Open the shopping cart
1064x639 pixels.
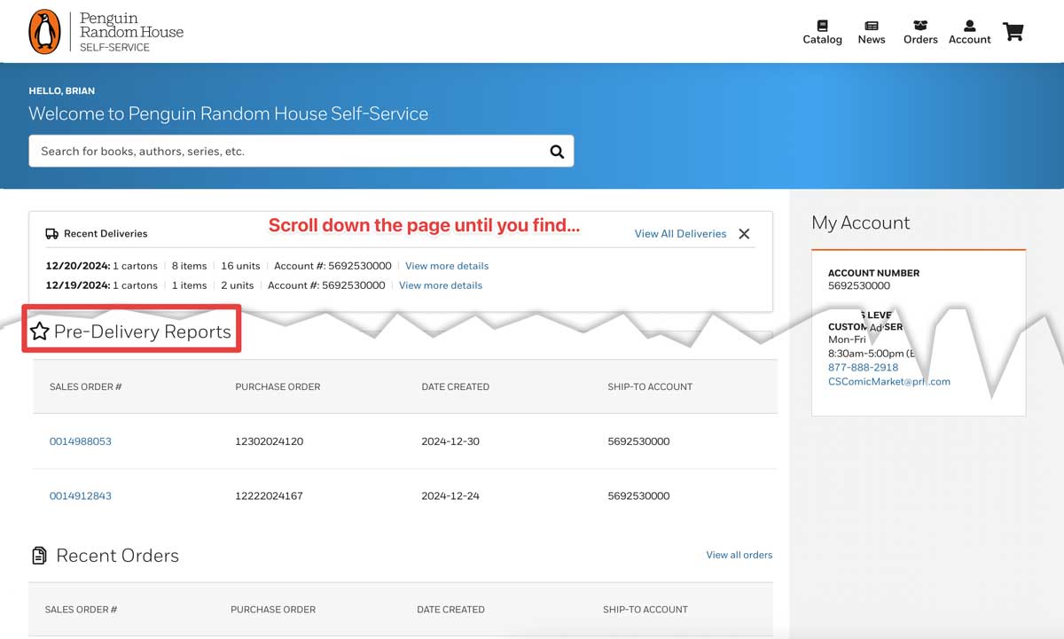(x=1013, y=32)
